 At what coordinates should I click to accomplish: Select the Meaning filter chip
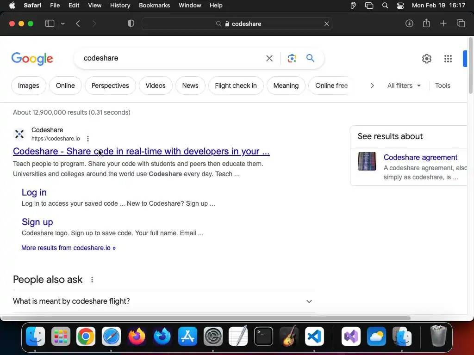(x=286, y=86)
